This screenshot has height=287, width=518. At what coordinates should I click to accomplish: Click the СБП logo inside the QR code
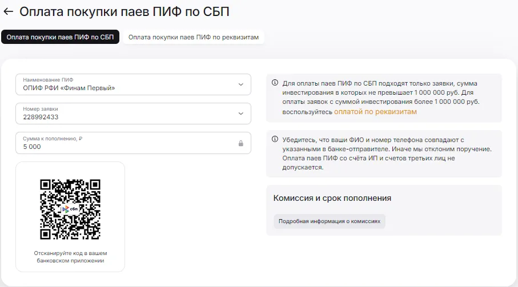[x=70, y=209]
